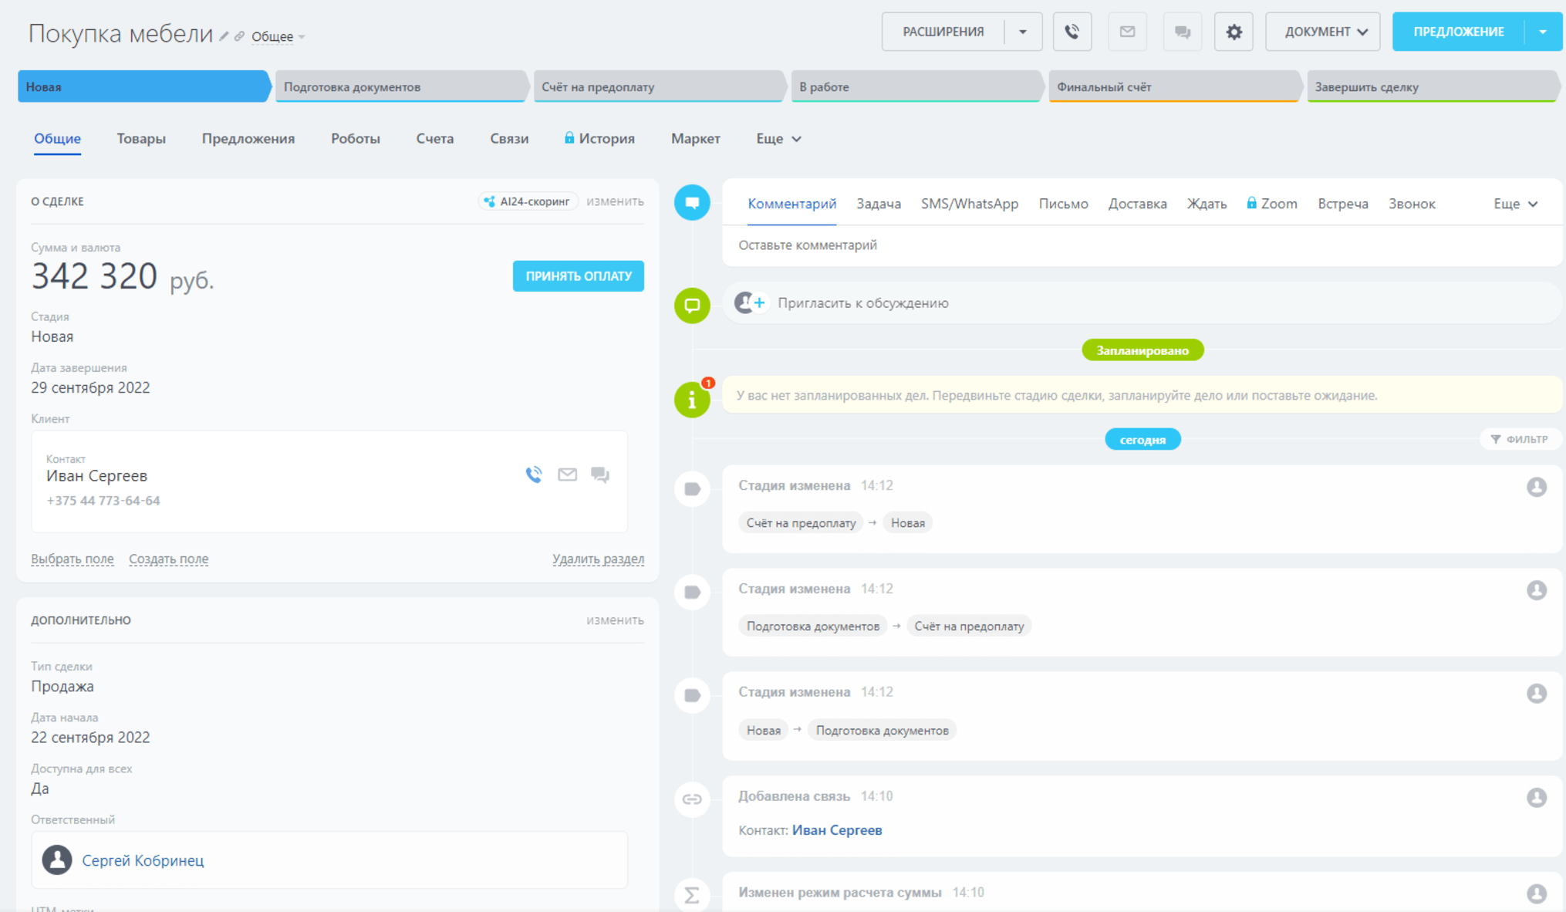Open the phone call icon in top toolbar
1566x912 pixels.
(1072, 32)
